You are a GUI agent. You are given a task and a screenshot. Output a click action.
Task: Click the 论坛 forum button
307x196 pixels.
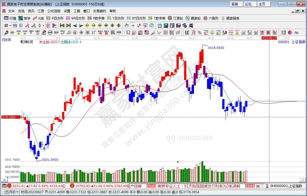(248, 4)
